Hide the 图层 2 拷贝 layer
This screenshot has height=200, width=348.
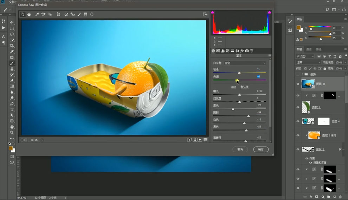click(298, 135)
